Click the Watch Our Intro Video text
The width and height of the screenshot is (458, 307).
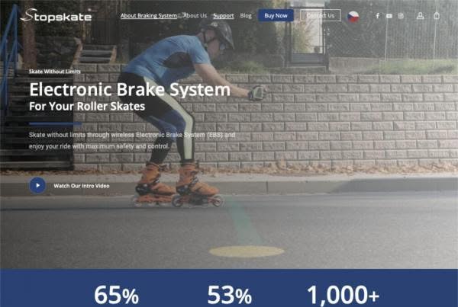82,186
